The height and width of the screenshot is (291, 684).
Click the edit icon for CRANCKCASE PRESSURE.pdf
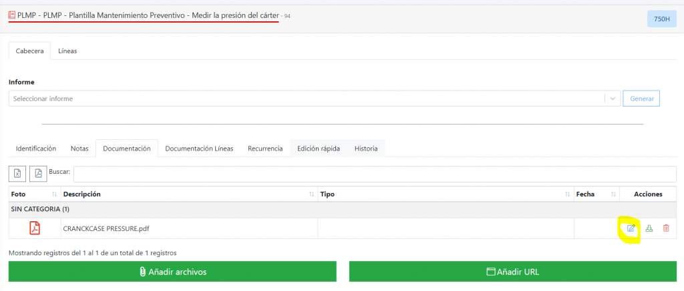631,228
